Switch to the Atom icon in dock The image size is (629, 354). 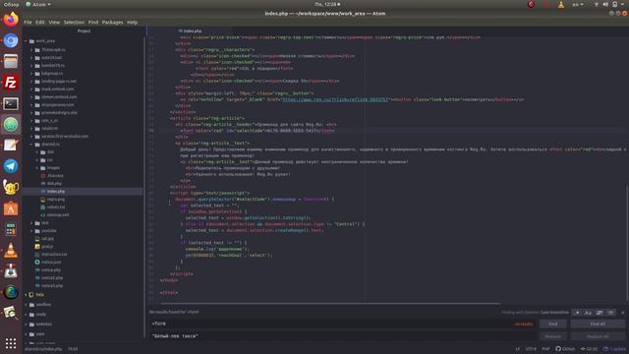(x=11, y=125)
